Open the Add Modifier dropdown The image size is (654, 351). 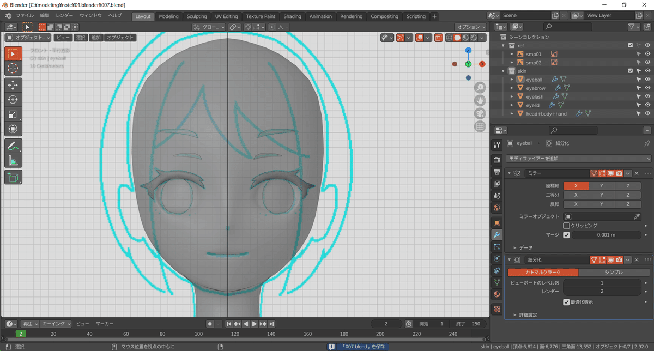(579, 159)
